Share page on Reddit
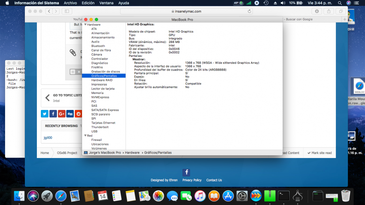Viewport: 365px width, 205px height. pyautogui.click(x=78, y=114)
